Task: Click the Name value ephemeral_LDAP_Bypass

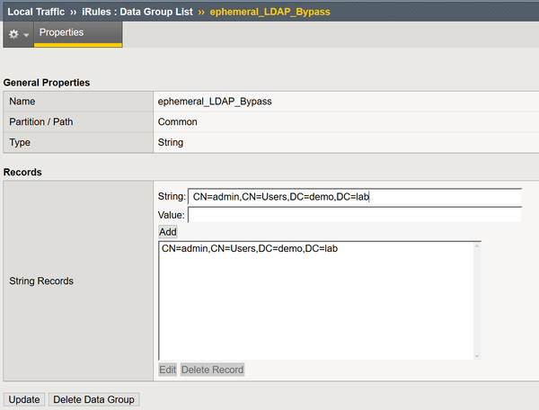Action: coord(214,102)
